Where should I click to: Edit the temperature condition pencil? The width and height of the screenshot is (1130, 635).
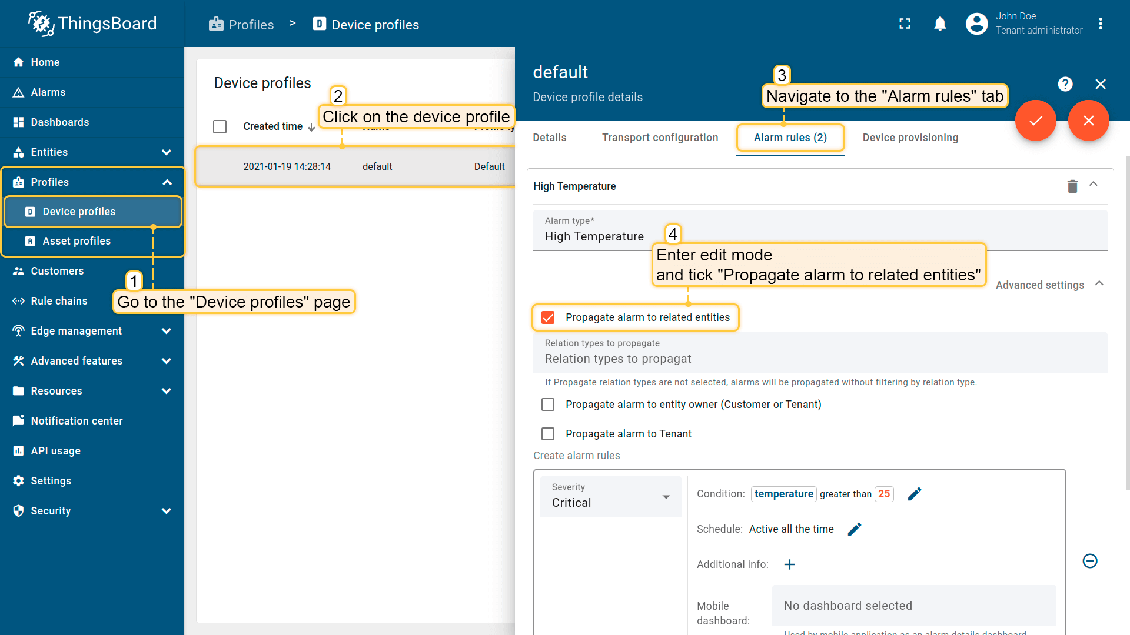pos(914,494)
